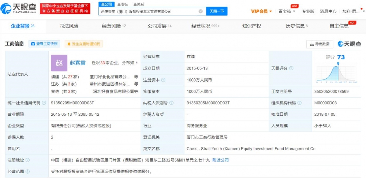Screen dimensions: 366x178
Task: Click the 营业期限 value 2015-05-13 至 2065-05-12
Action: [x=75, y=114]
